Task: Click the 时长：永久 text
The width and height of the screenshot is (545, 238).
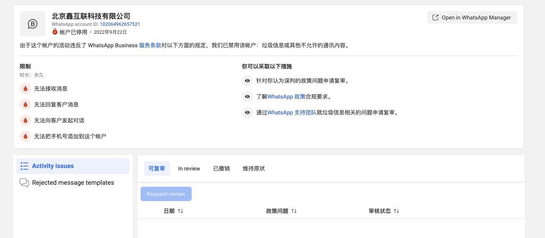Action: pyautogui.click(x=32, y=75)
